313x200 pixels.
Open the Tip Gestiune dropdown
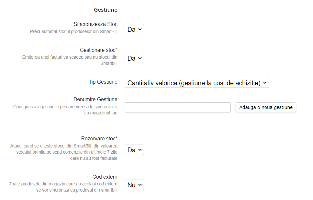[x=196, y=83]
